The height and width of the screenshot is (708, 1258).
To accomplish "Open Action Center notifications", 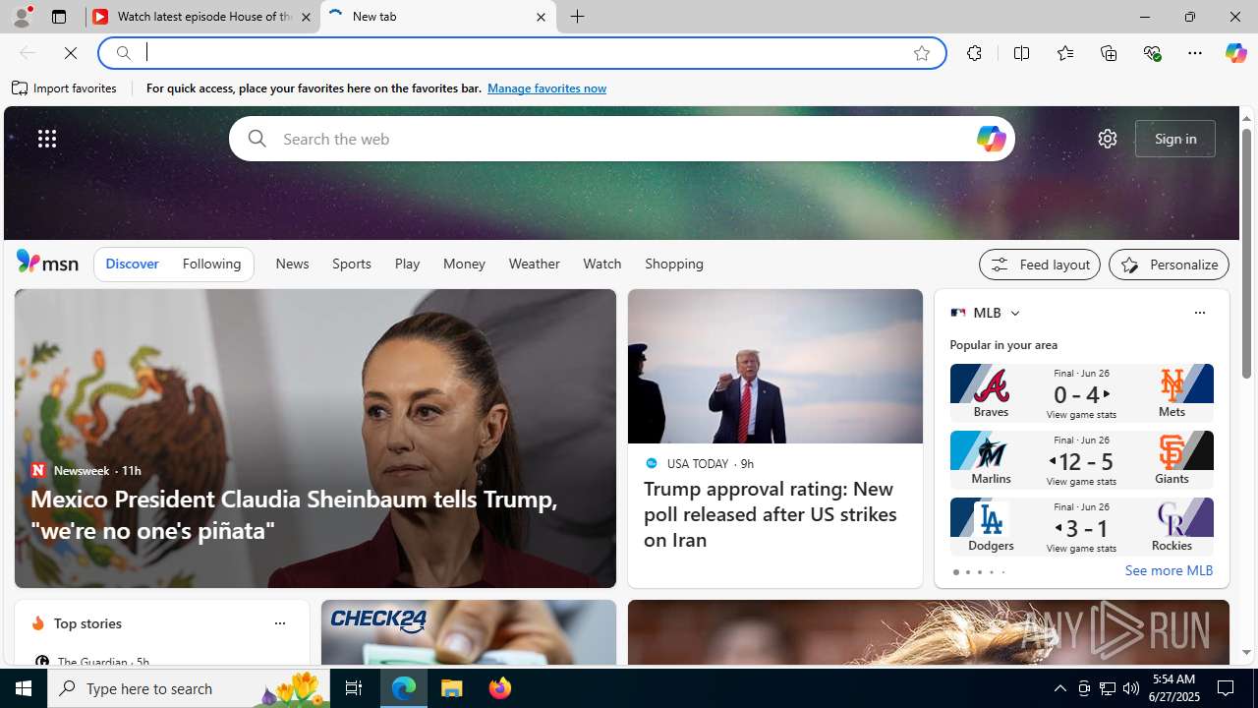I will [1227, 688].
